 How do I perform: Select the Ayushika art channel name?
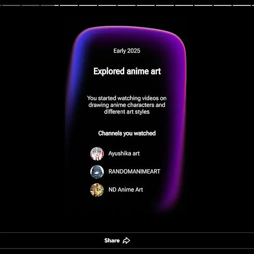click(124, 153)
